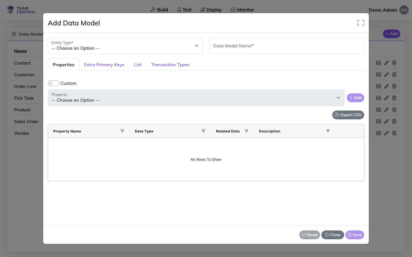Sort by Data Type column header
The height and width of the screenshot is (257, 412).
point(144,131)
